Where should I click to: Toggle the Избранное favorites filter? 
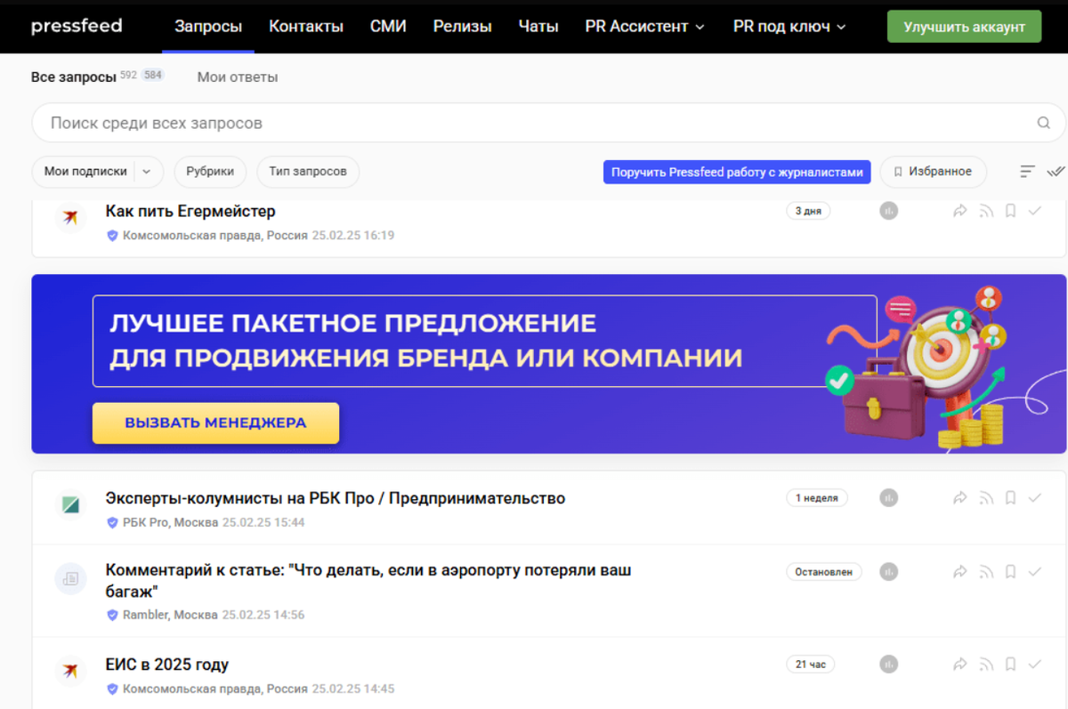tap(933, 171)
